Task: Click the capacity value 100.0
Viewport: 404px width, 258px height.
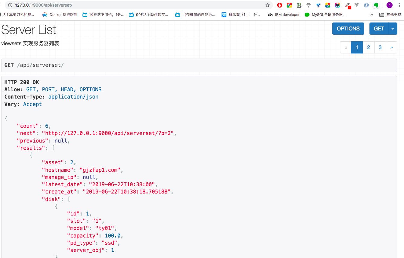Action: coord(112,236)
